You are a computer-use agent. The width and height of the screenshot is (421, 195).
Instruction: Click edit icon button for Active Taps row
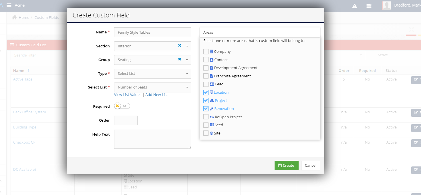click(416, 80)
